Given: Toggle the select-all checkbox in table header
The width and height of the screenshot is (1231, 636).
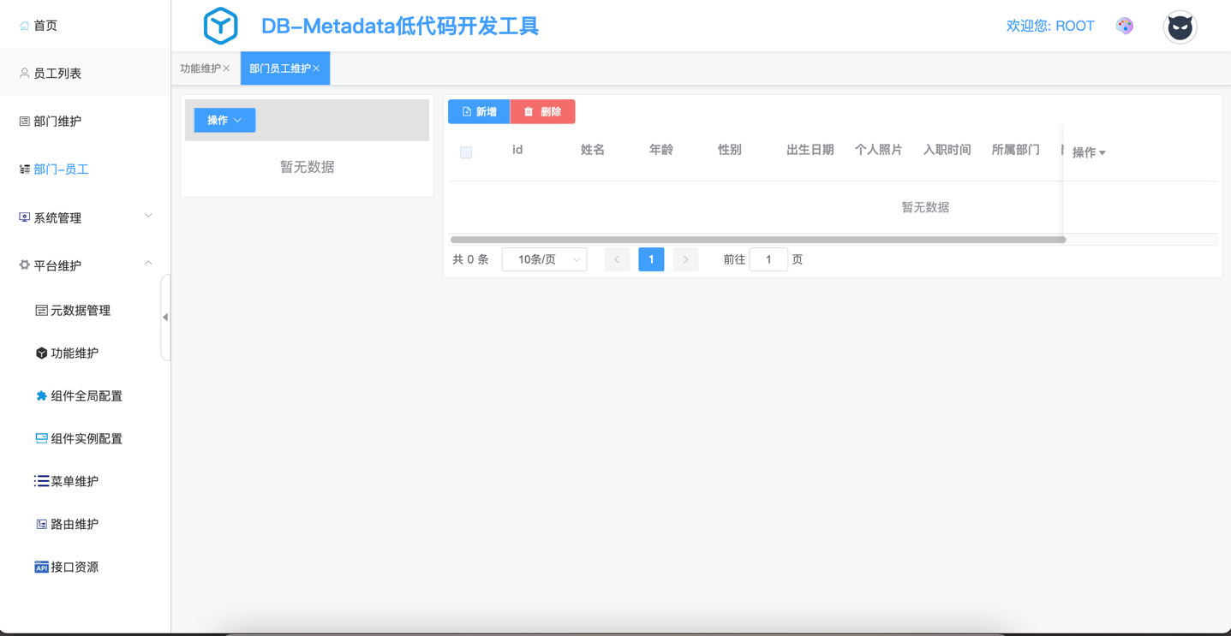Looking at the screenshot, I should coord(466,152).
